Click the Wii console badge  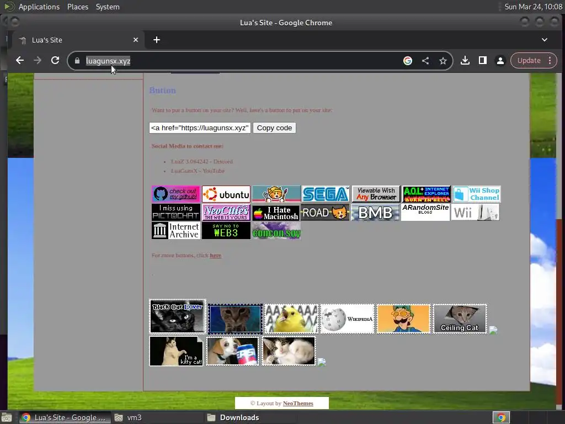(475, 212)
